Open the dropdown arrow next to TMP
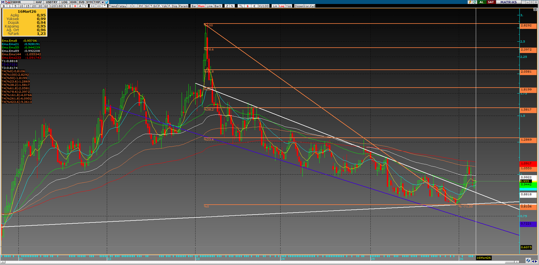The width and height of the screenshot is (539, 265). tap(102, 2)
